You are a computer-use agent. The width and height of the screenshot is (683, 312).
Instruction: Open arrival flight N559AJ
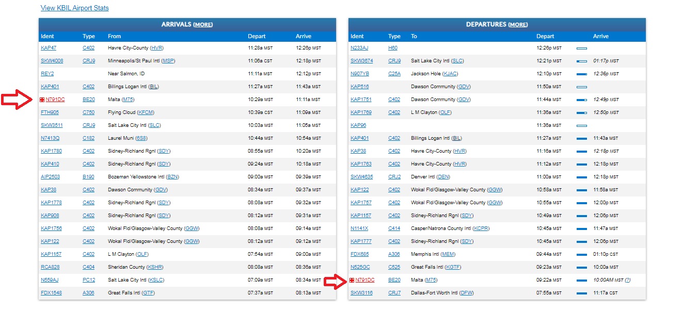pos(50,280)
